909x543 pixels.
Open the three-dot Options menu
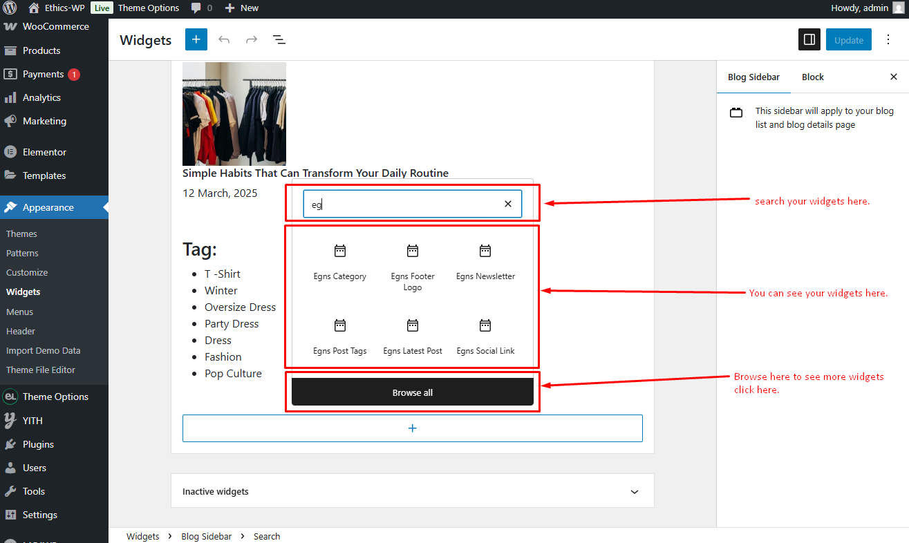(888, 39)
